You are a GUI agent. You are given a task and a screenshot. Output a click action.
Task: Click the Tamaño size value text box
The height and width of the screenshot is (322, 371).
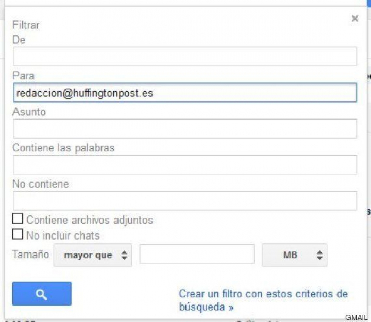coord(197,255)
